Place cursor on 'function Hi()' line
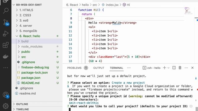Image resolution: width=198 pixels, height=111 pixels. pyautogui.click(x=91, y=10)
